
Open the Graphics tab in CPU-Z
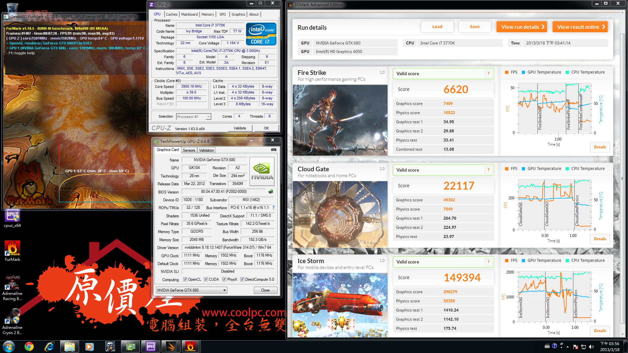point(238,14)
